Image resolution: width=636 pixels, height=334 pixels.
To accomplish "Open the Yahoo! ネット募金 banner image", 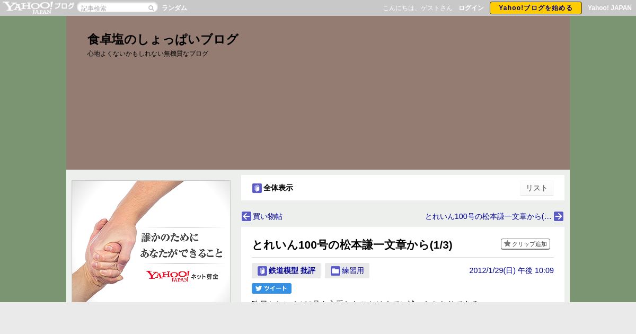I will click(x=151, y=241).
